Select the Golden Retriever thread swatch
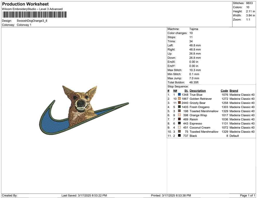257x198 pixels. 179,98
